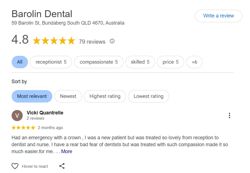
Task: Sort reviews by Newest
Action: coord(68,96)
